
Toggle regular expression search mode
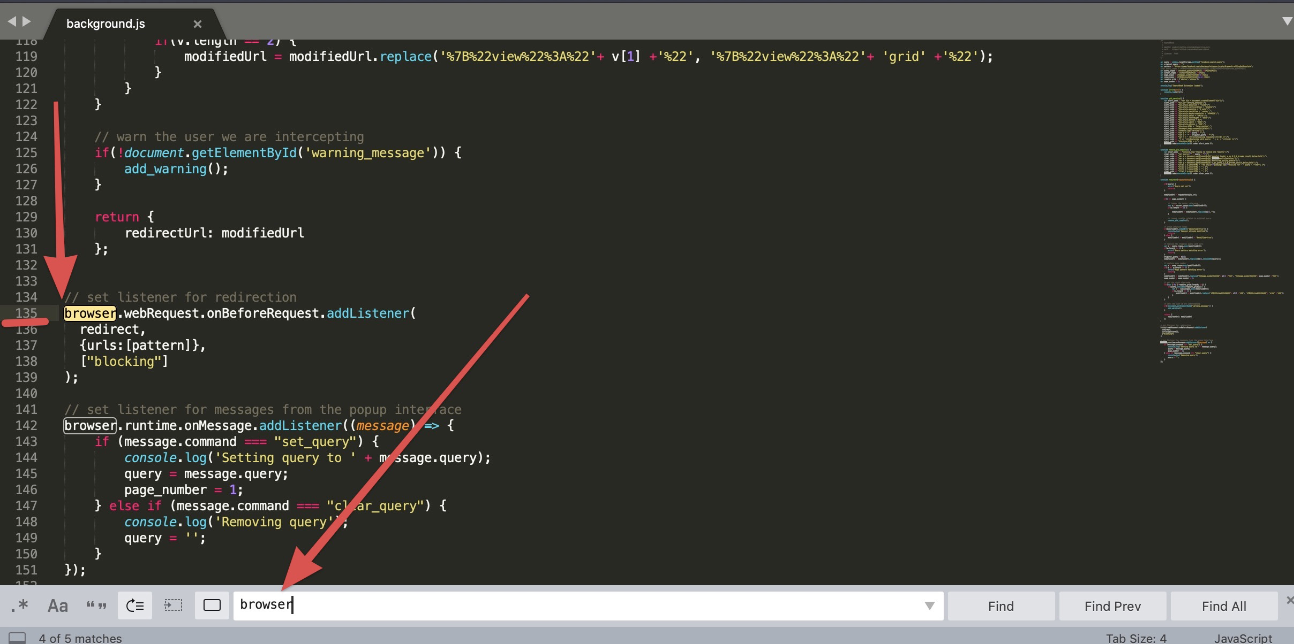pos(20,605)
